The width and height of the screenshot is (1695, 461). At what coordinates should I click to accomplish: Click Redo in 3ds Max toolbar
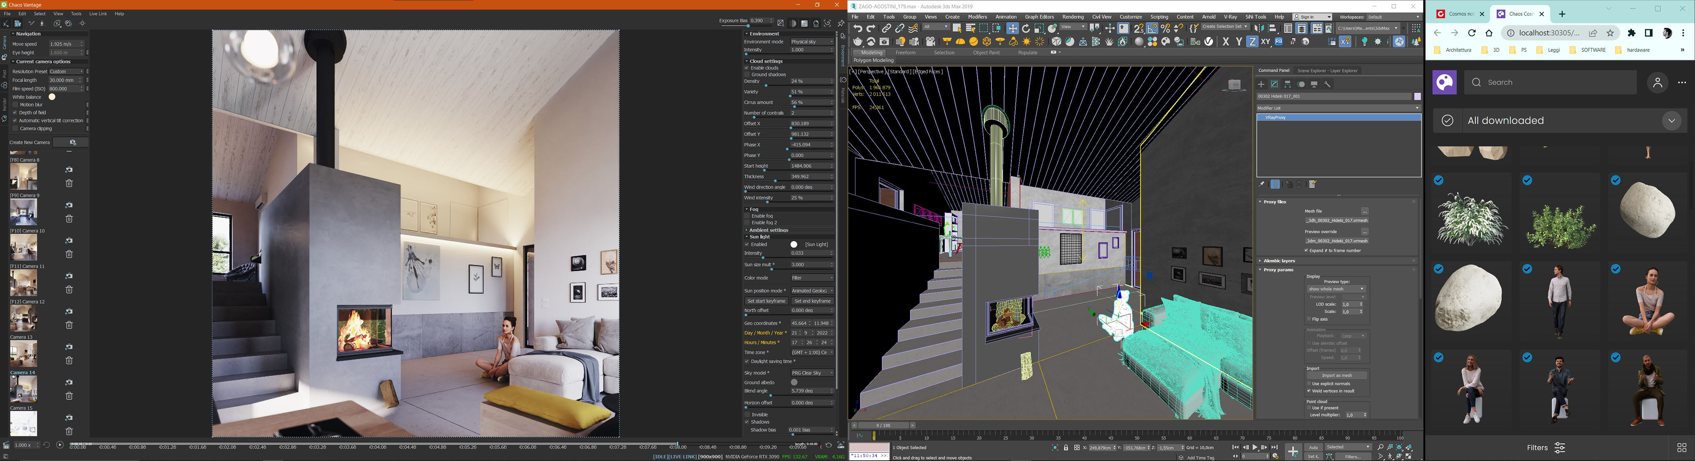click(x=871, y=28)
